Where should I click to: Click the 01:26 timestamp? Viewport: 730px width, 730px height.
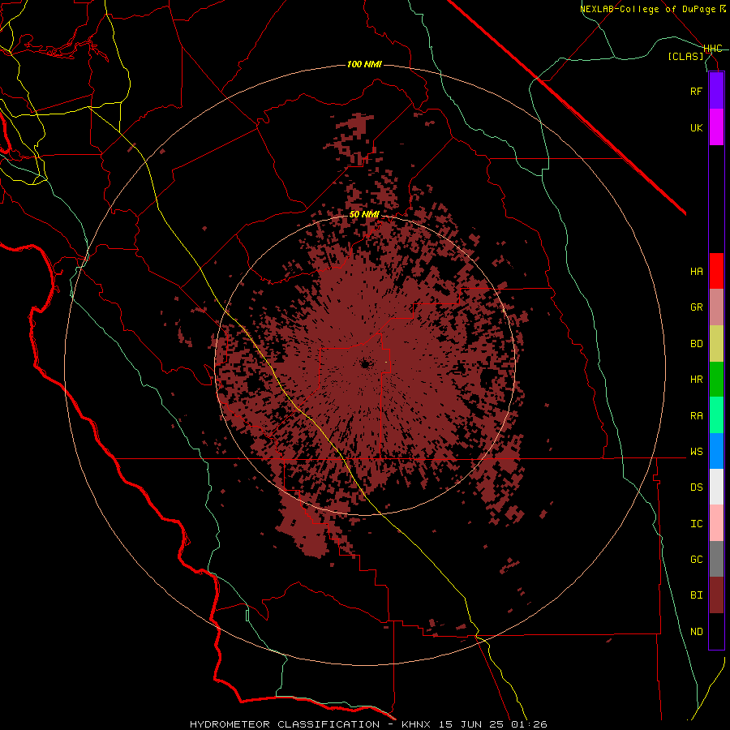tap(530, 724)
